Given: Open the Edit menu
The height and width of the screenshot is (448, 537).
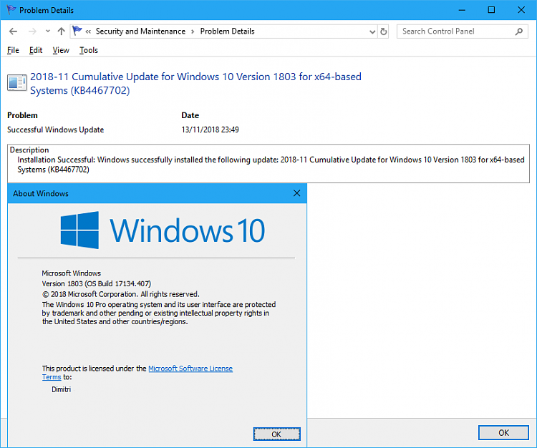Looking at the screenshot, I should 36,50.
